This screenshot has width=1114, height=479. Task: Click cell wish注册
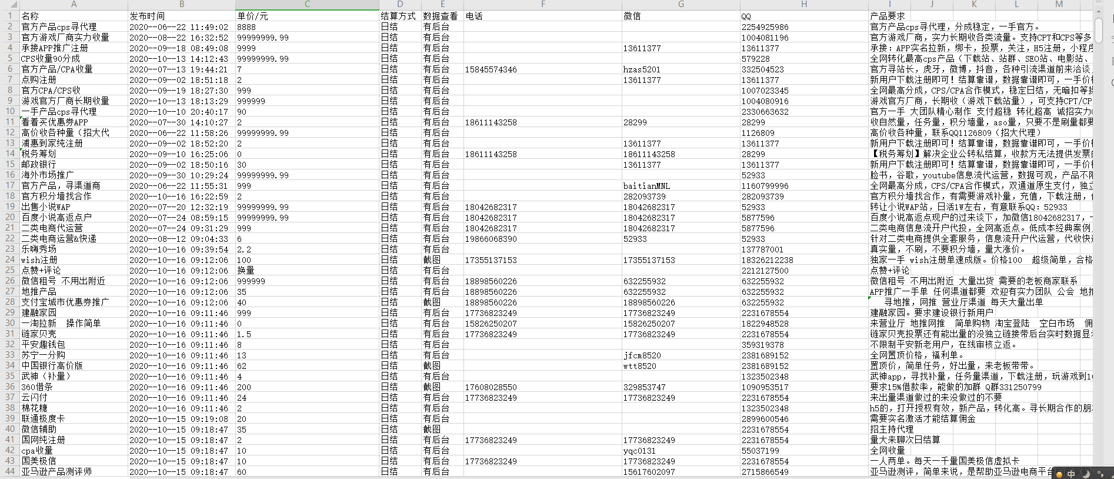point(74,260)
